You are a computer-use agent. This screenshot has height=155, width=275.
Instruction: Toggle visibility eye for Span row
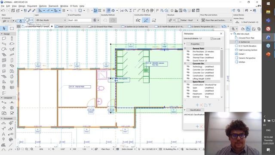tap(188, 88)
